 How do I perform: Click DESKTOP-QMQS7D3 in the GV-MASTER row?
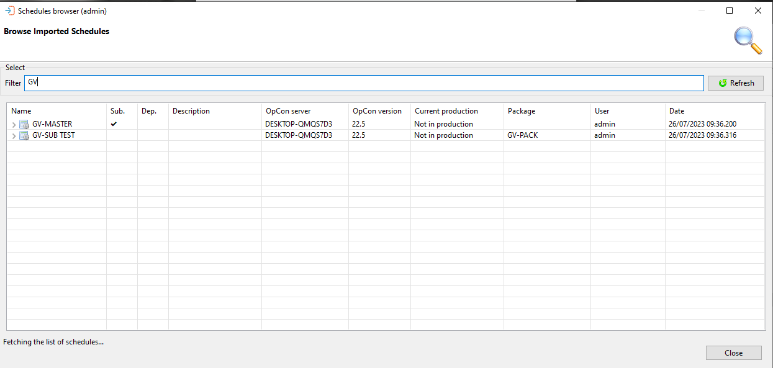point(299,124)
